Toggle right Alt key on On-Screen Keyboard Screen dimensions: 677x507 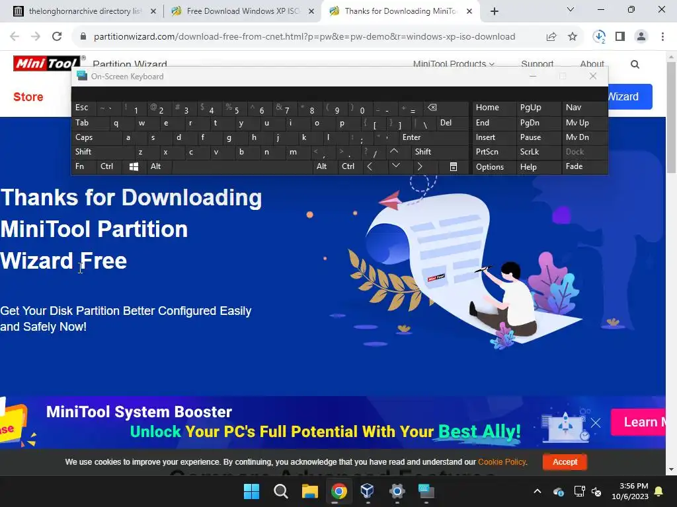click(325, 166)
